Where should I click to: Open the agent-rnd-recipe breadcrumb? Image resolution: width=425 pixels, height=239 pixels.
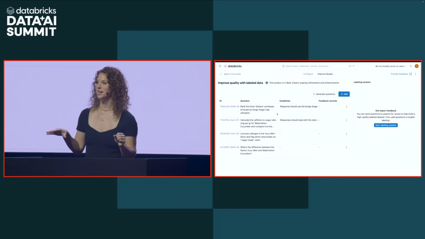point(232,74)
